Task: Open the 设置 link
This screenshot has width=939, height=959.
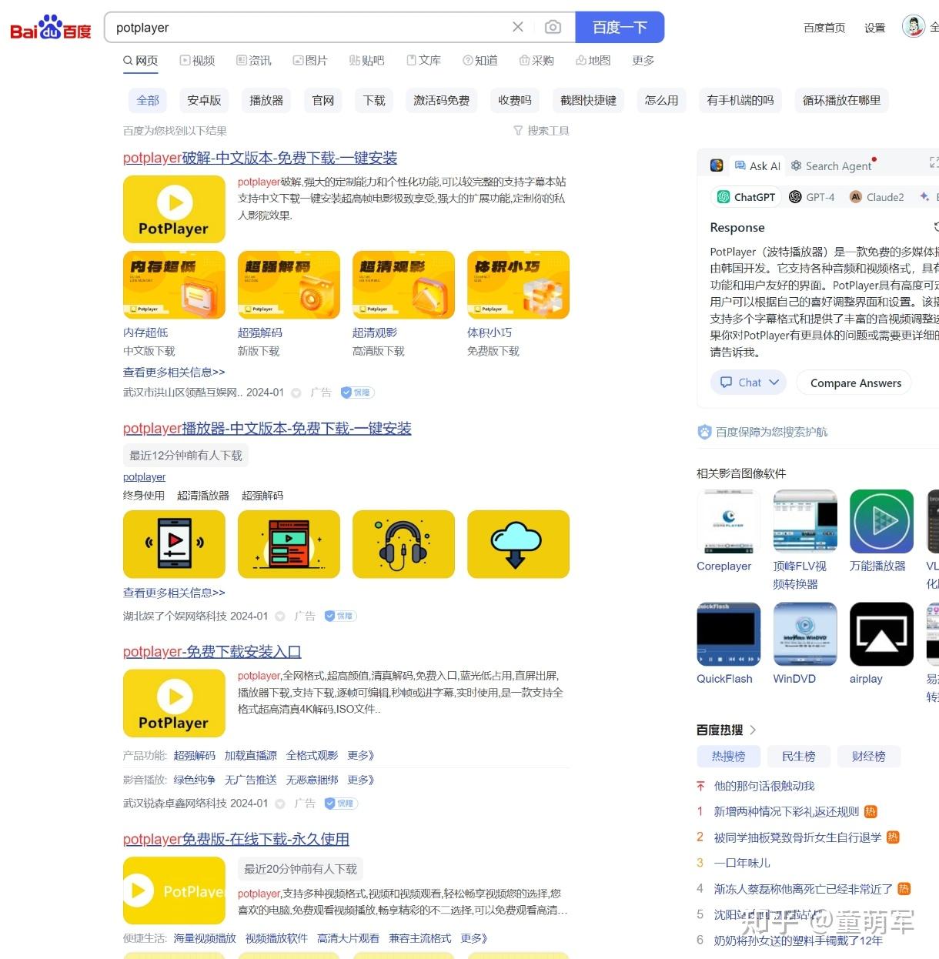Action: 874,28
